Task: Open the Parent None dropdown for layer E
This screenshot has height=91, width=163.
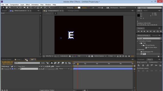Action: (64, 69)
